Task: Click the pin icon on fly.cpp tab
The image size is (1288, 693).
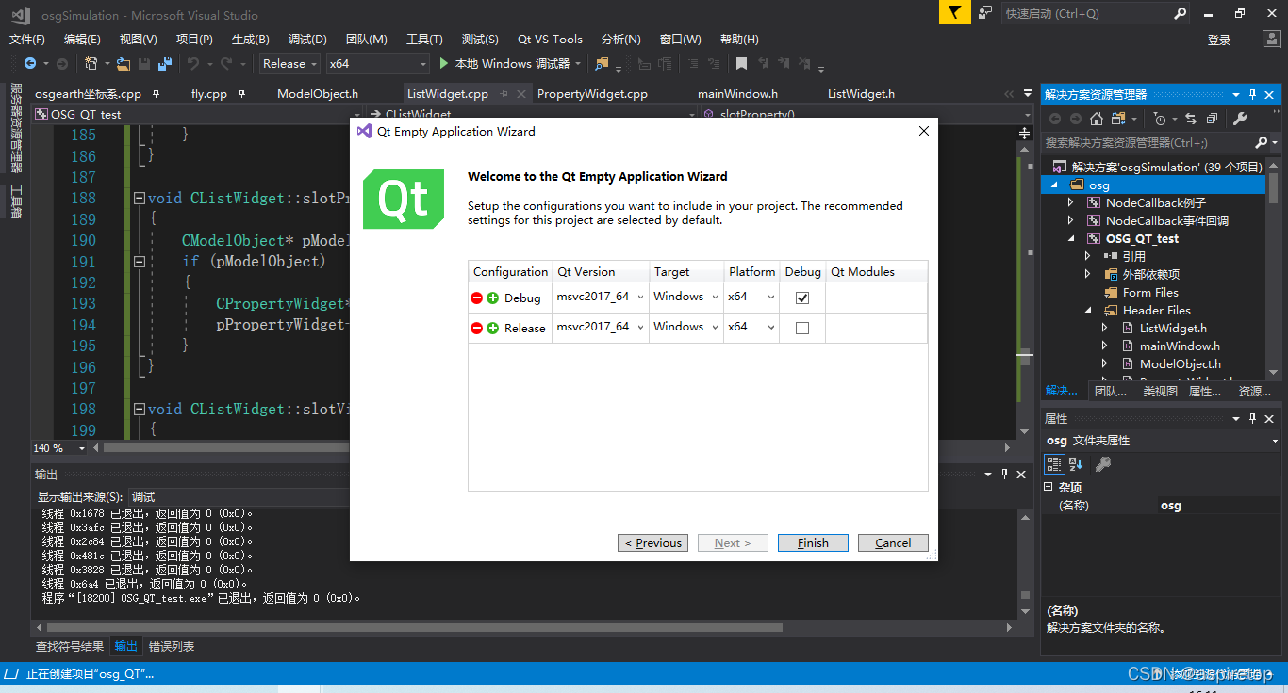Action: [242, 94]
